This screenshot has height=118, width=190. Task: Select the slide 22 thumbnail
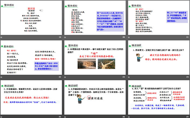(x=31, y=59)
